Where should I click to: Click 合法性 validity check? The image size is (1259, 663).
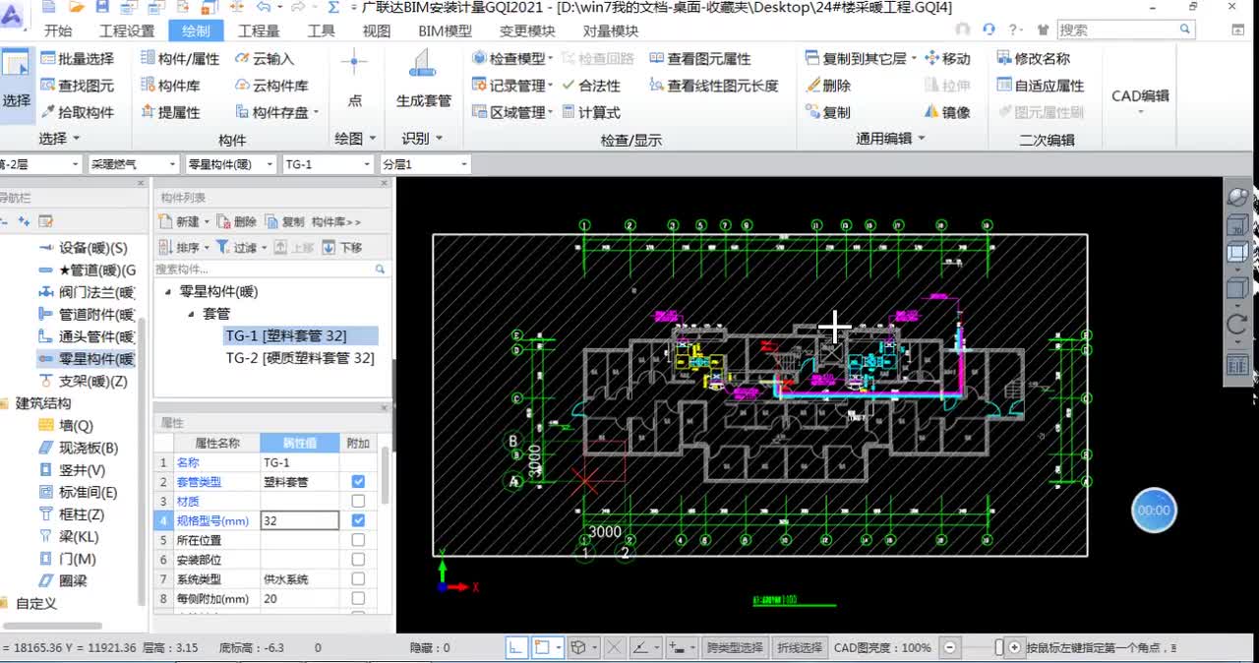pos(590,86)
